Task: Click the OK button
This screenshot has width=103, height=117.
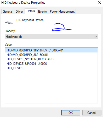Action: (71, 113)
